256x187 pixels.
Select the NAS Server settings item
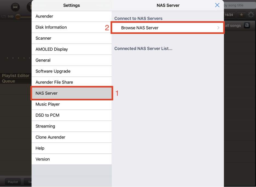(72, 93)
